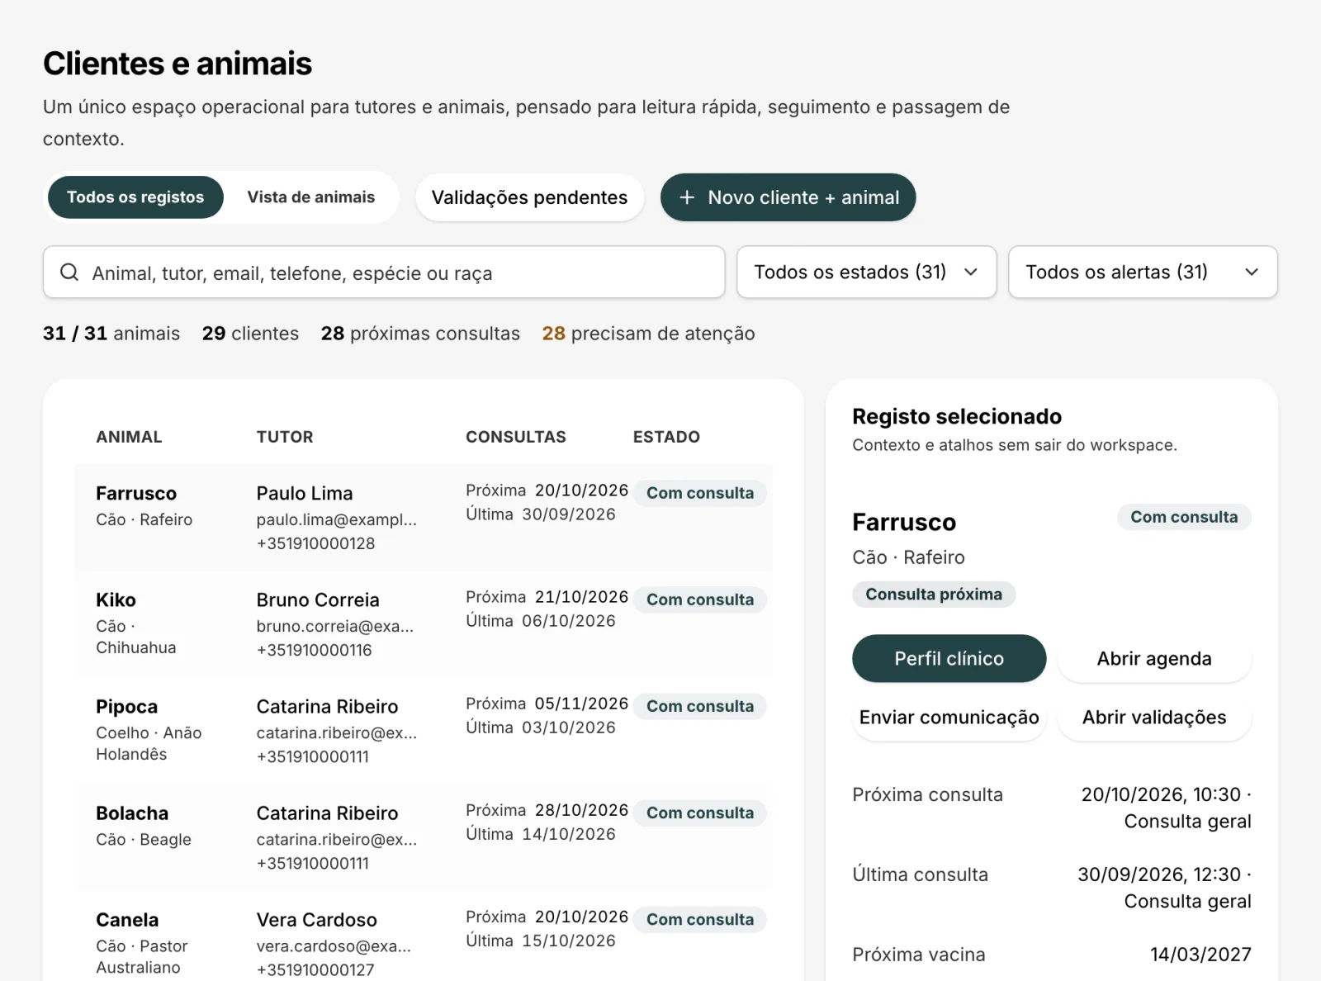
Task: Switch to the Vista de animais tab
Action: coord(311,197)
